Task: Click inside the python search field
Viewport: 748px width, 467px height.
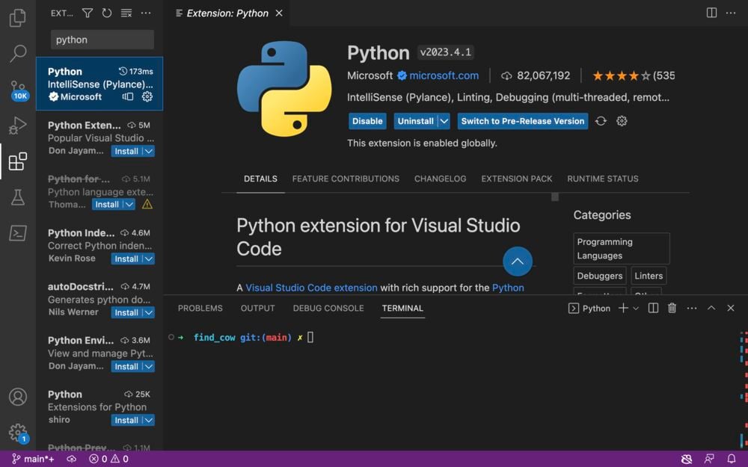Action: point(101,39)
